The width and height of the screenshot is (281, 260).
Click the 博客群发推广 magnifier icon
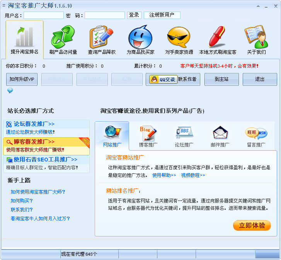pyautogui.click(x=9, y=142)
